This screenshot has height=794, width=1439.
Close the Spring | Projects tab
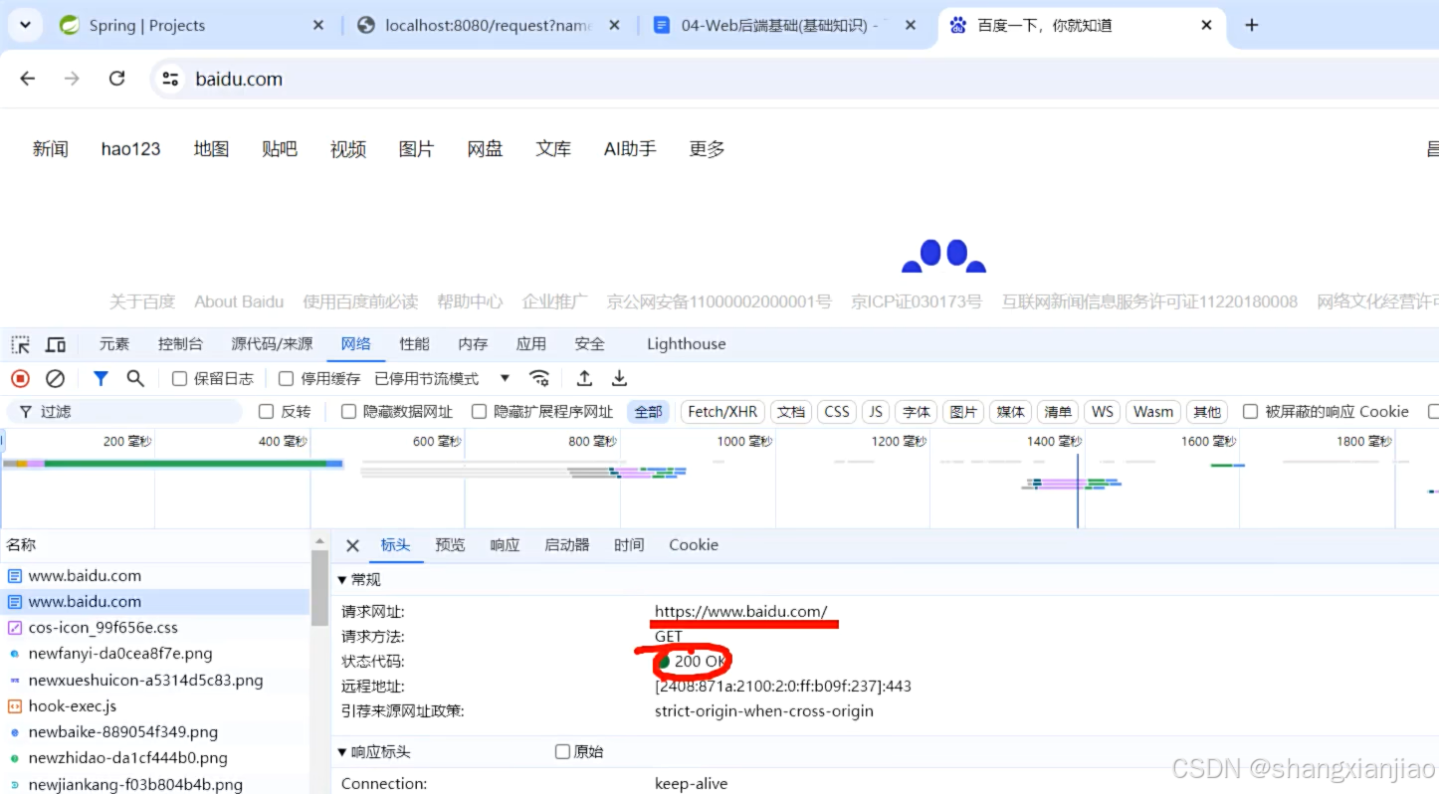(318, 25)
